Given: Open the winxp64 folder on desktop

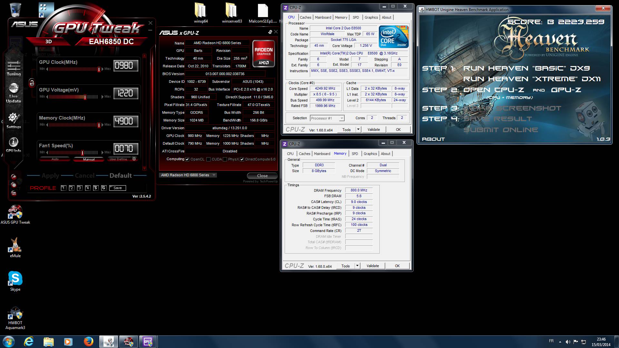Looking at the screenshot, I should click(x=201, y=13).
